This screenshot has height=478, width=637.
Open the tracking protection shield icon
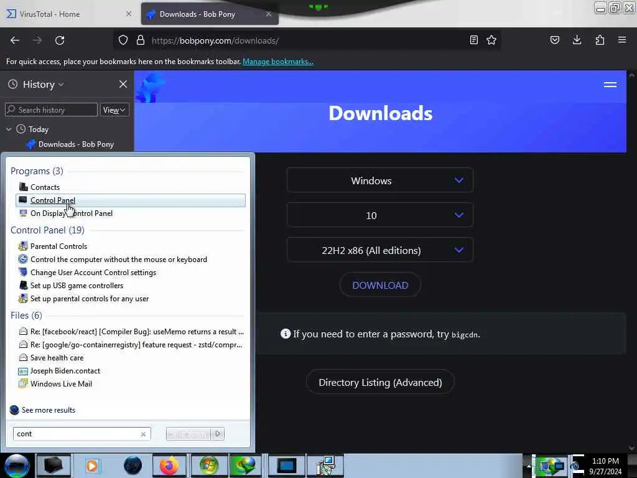point(123,40)
